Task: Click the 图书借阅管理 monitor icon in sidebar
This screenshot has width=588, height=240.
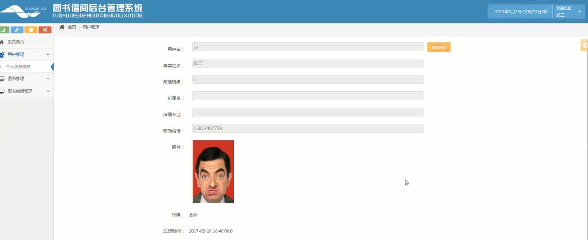Action: (2, 91)
